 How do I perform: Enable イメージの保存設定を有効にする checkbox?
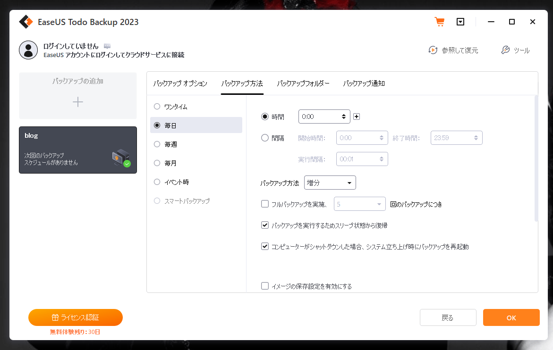(x=265, y=286)
